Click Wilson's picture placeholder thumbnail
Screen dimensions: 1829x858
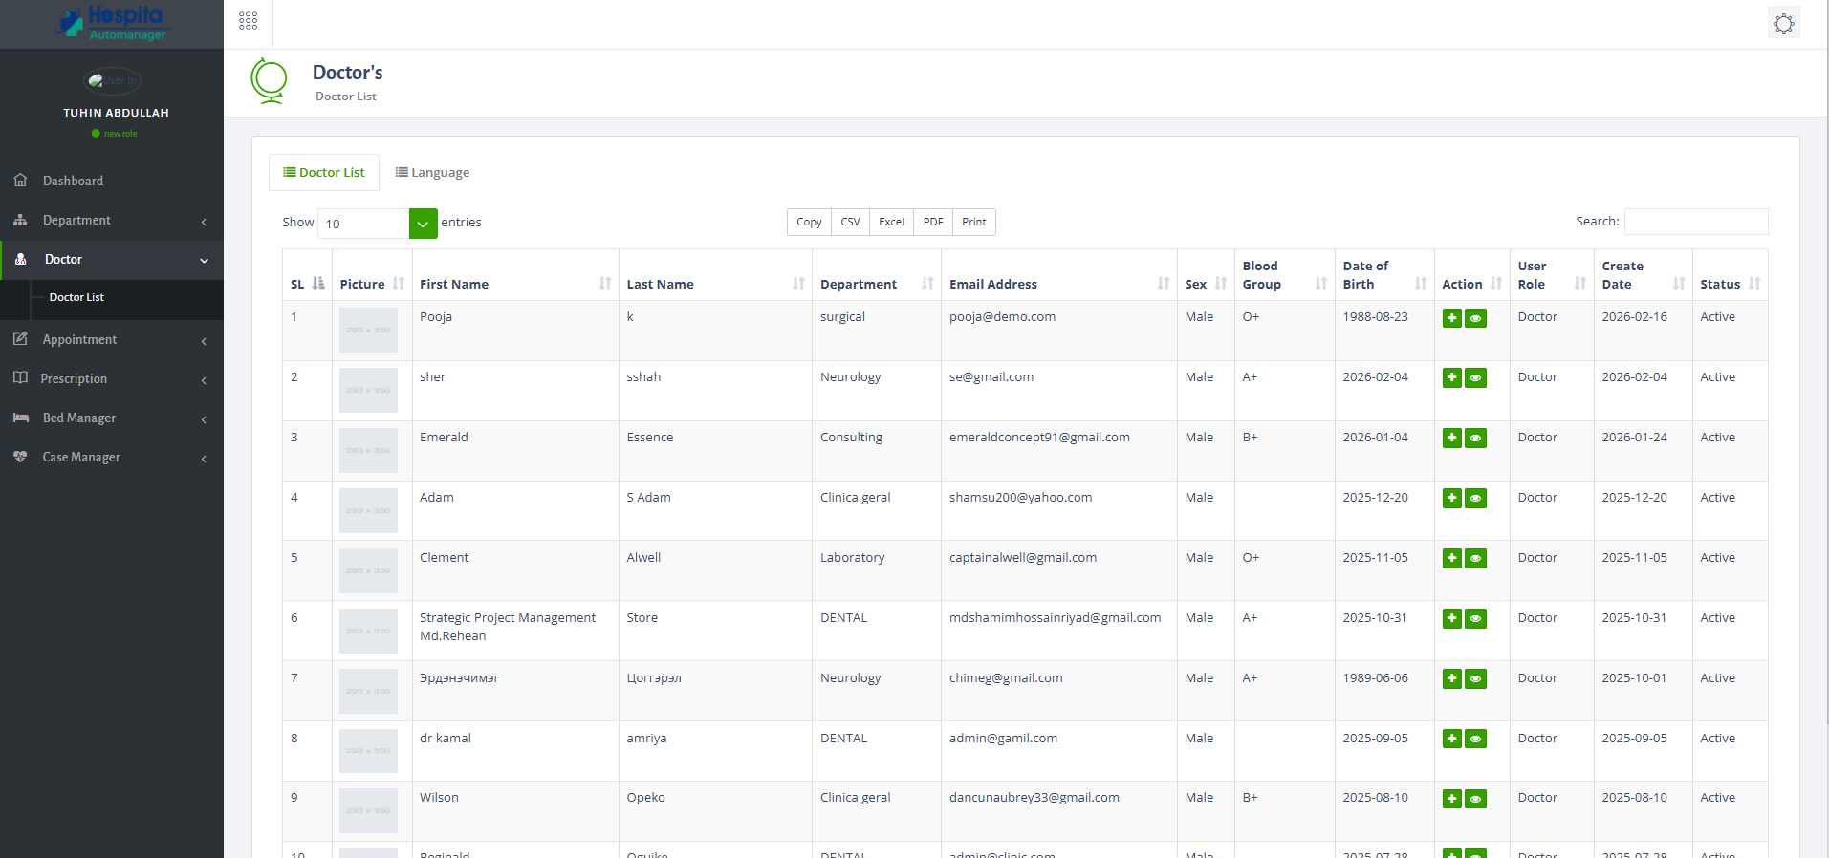click(368, 810)
